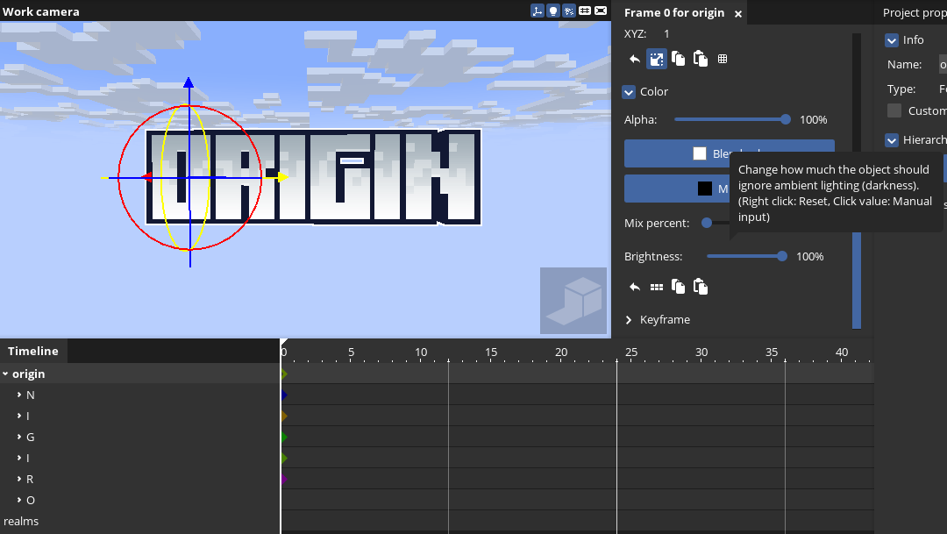
Task: Click the paste clipboard icon in XYZ row
Action: click(x=700, y=59)
